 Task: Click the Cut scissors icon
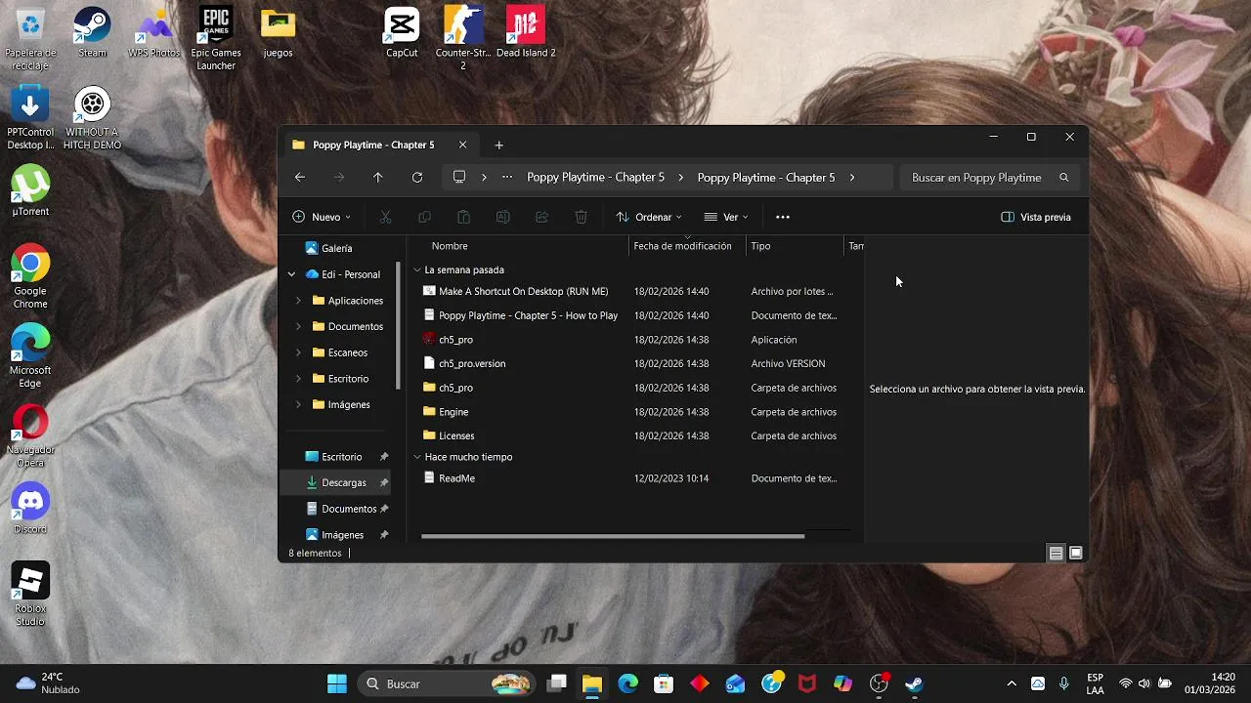[385, 217]
